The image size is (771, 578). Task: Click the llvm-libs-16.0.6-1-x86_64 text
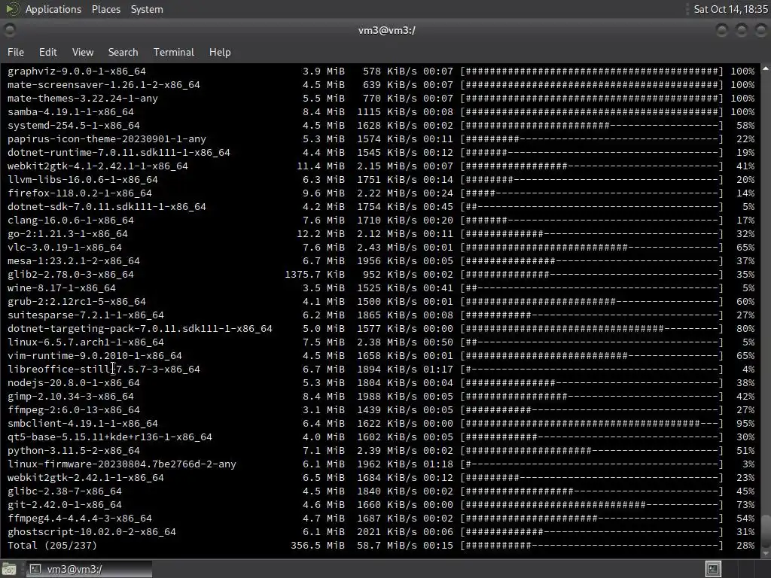[x=83, y=179]
